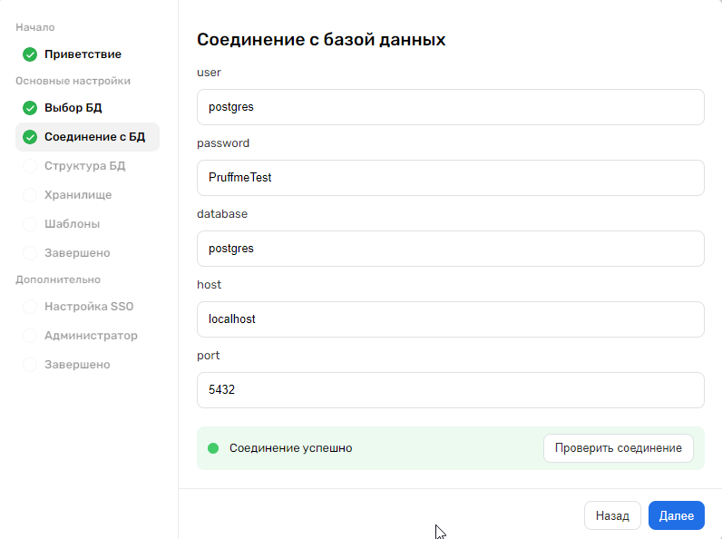The width and height of the screenshot is (722, 539).
Task: Click the password field label
Action: [x=223, y=143]
